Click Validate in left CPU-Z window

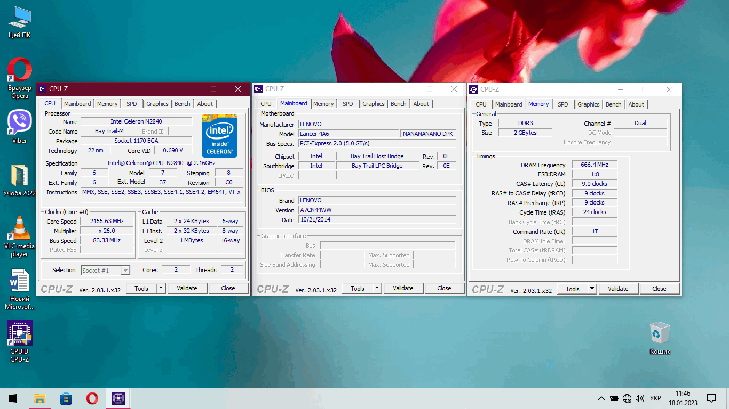point(187,288)
